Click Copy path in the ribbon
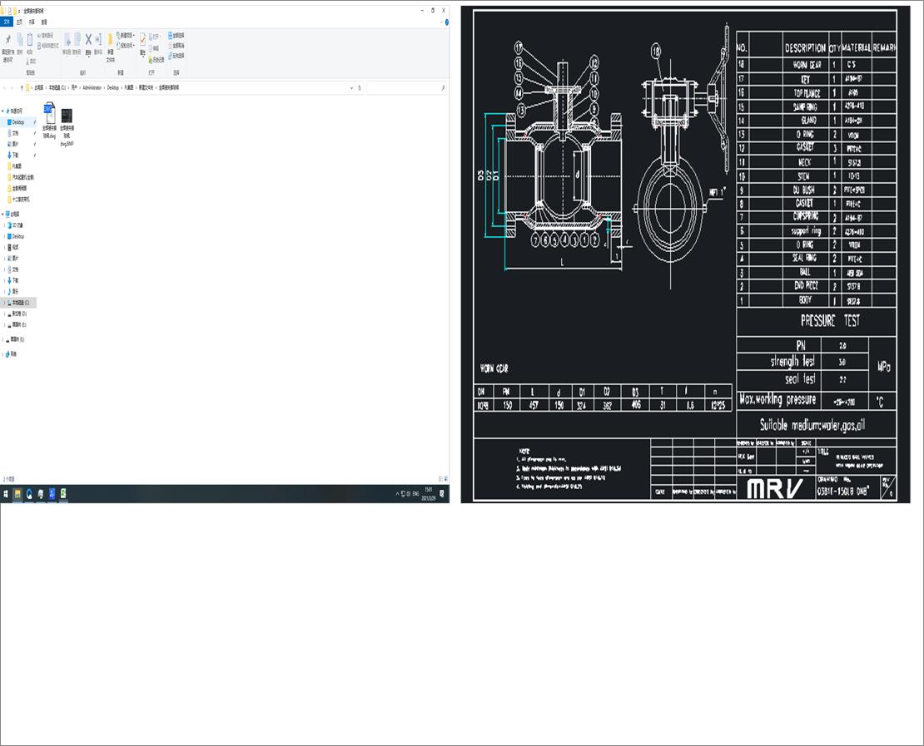Viewport: 924px width, 746px height. pos(47,36)
